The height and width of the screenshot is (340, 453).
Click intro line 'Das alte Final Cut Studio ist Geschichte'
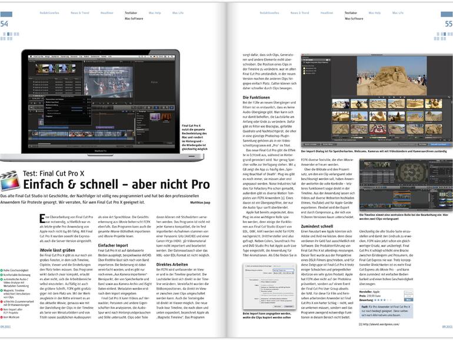99,196
